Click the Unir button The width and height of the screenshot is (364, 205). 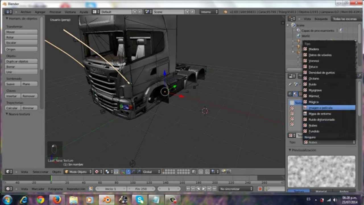pos(21,72)
